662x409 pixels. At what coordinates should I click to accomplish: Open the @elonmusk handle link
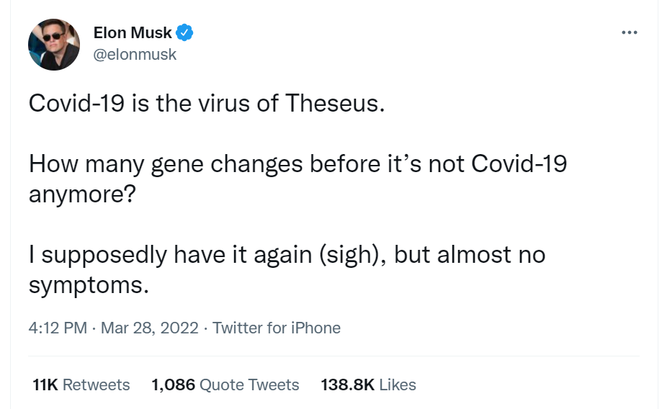(135, 55)
